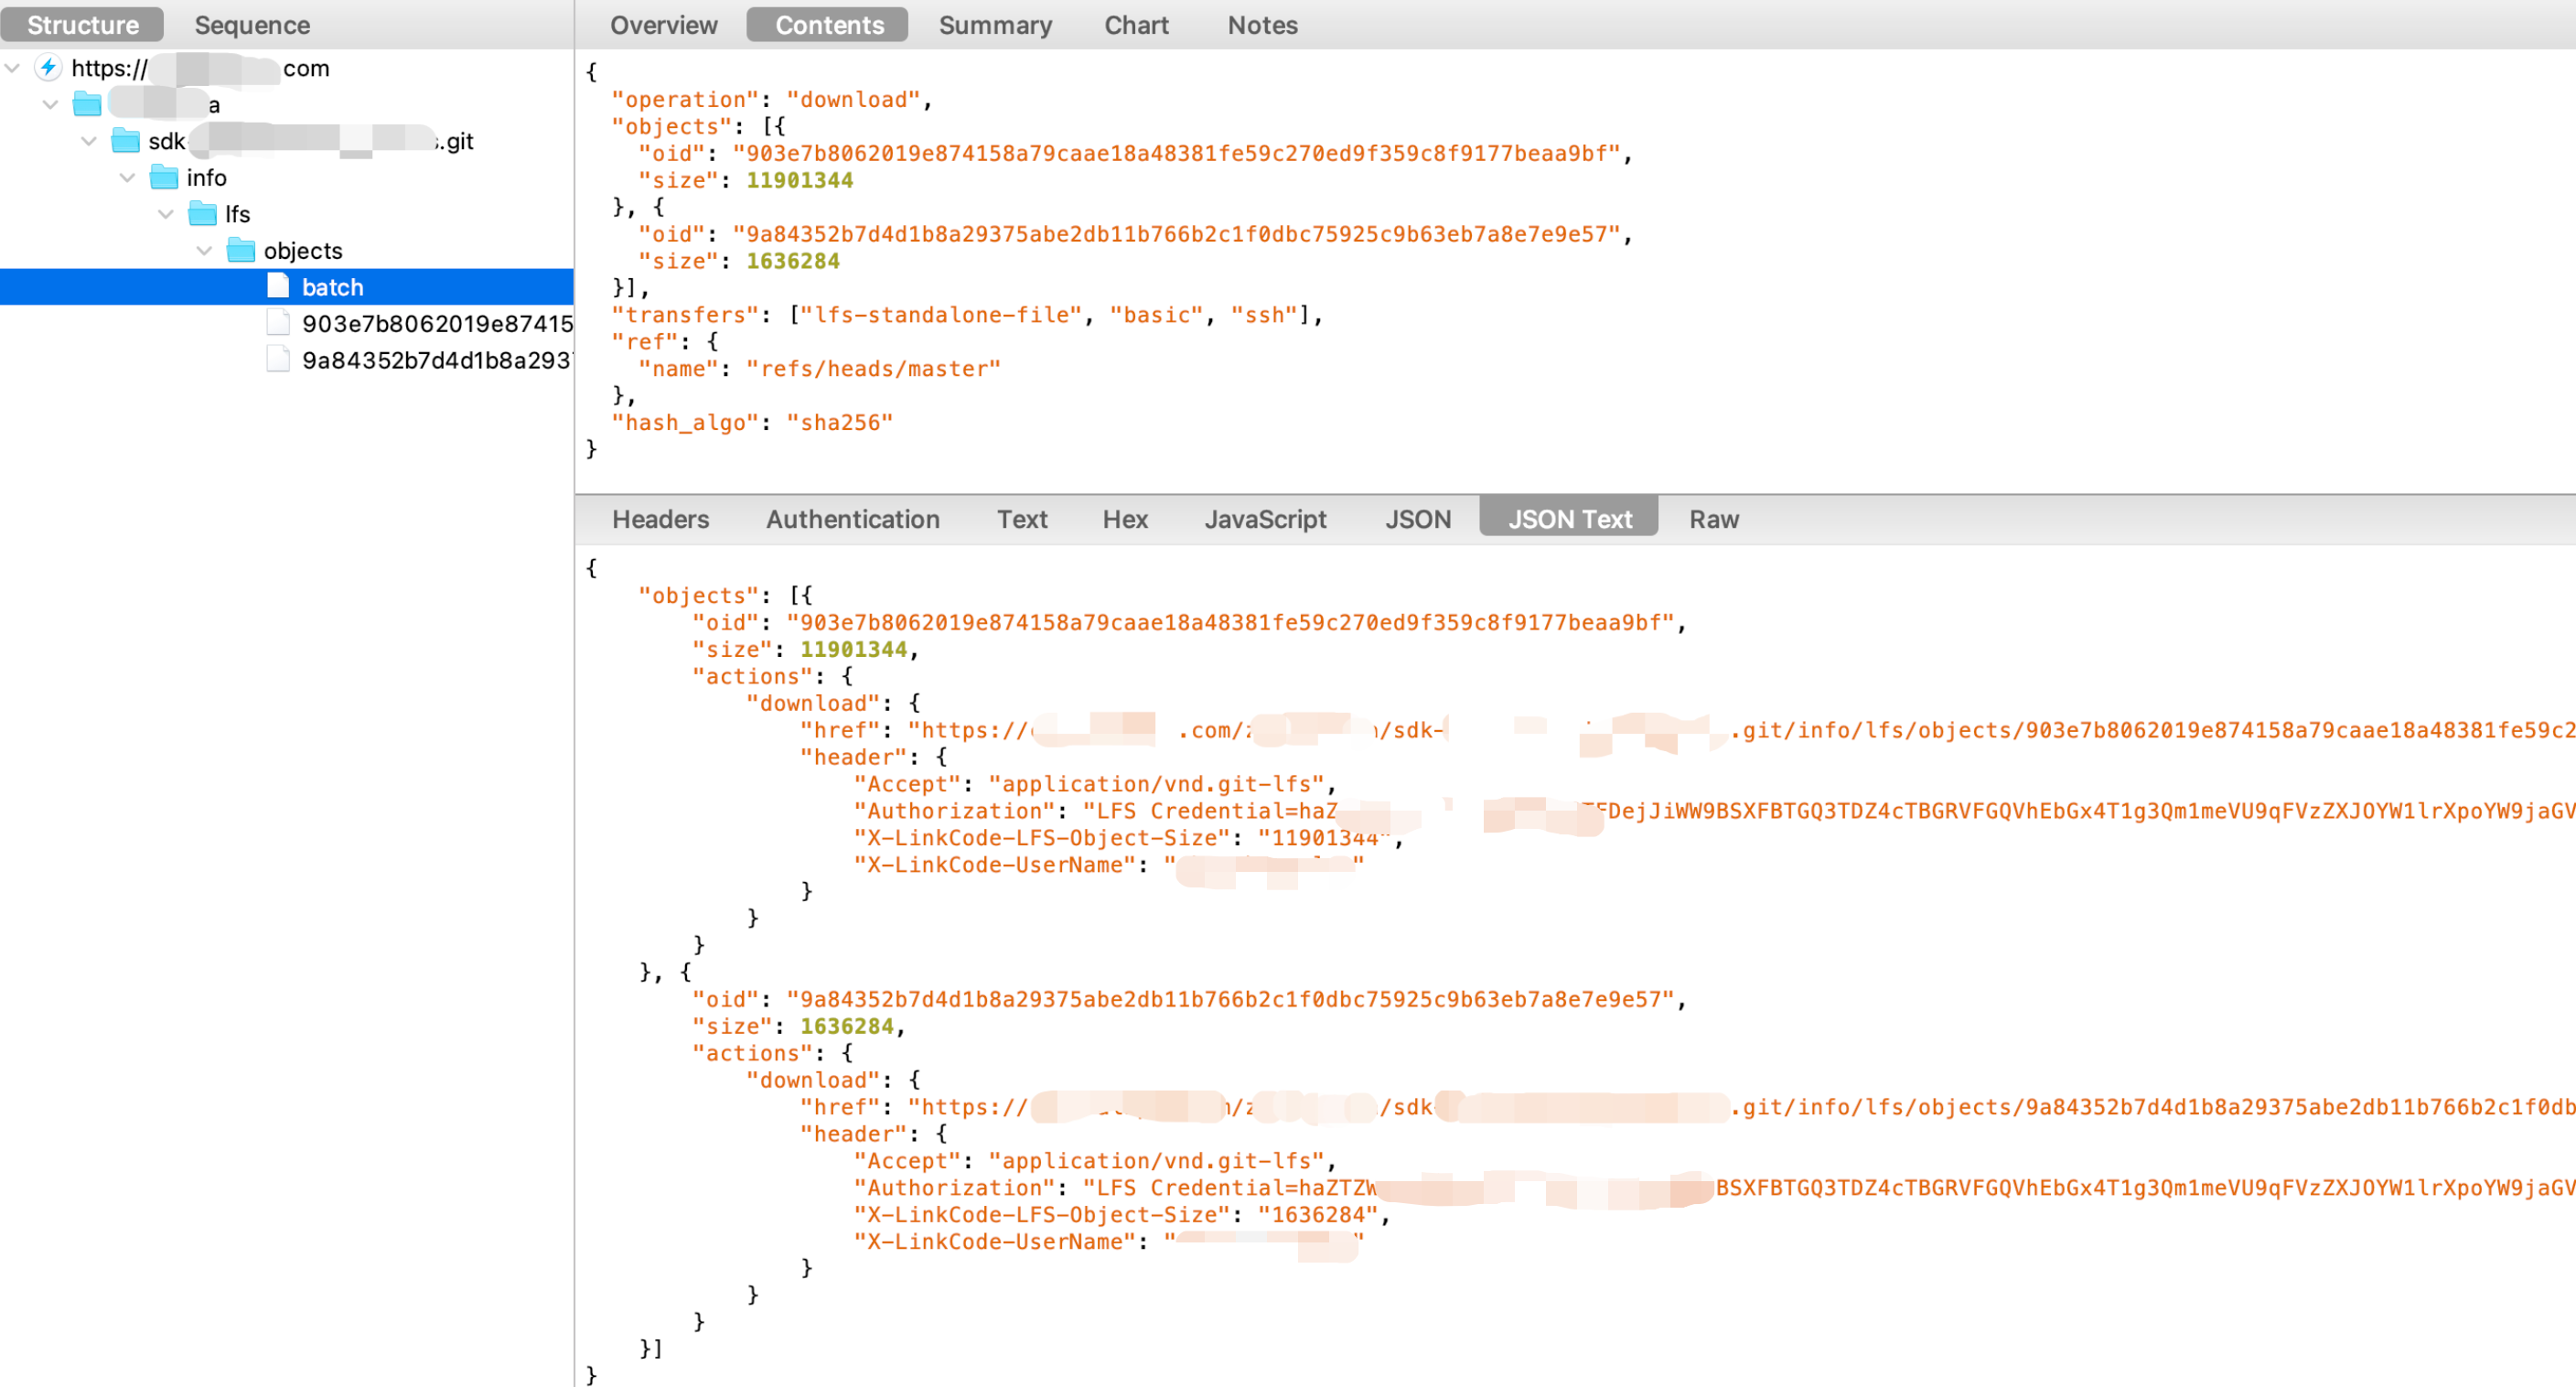This screenshot has width=2576, height=1387.
Task: Collapse the info folder chevron
Action: (x=127, y=178)
